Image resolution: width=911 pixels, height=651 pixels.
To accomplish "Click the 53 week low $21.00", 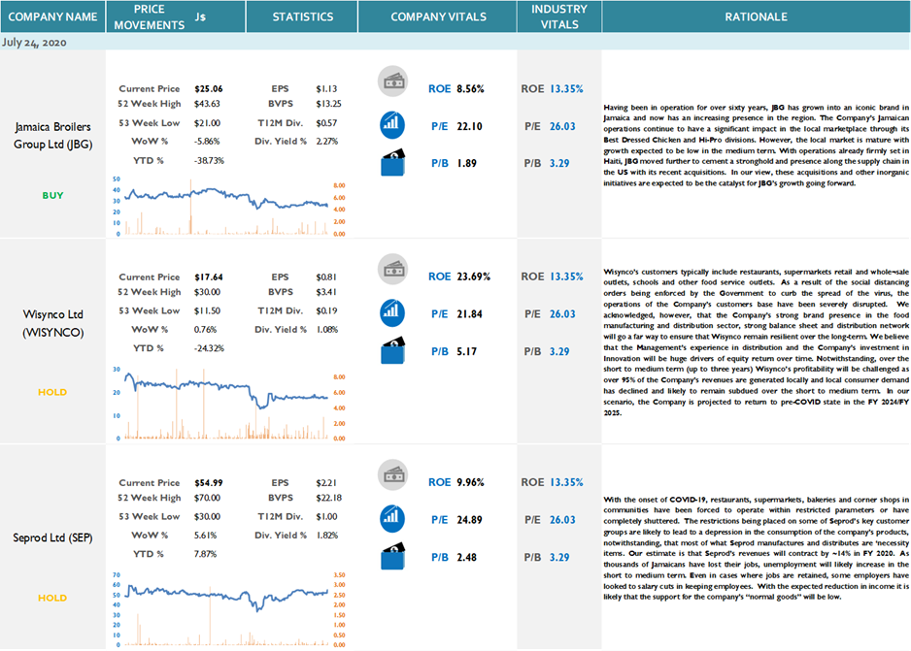I will [208, 123].
